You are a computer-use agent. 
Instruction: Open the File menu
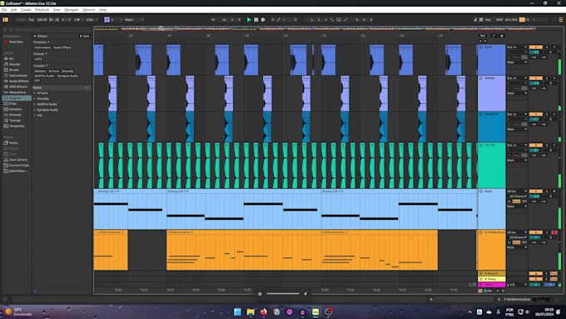4,10
